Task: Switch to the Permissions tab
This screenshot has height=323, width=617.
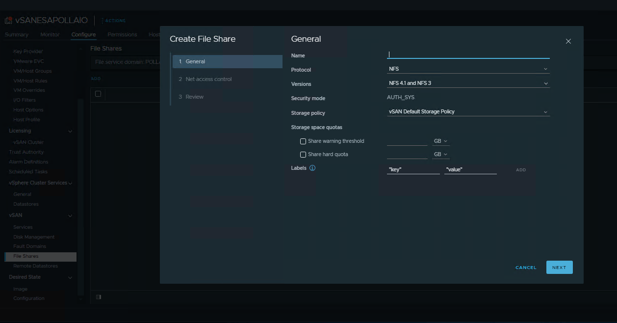Action: (122, 35)
